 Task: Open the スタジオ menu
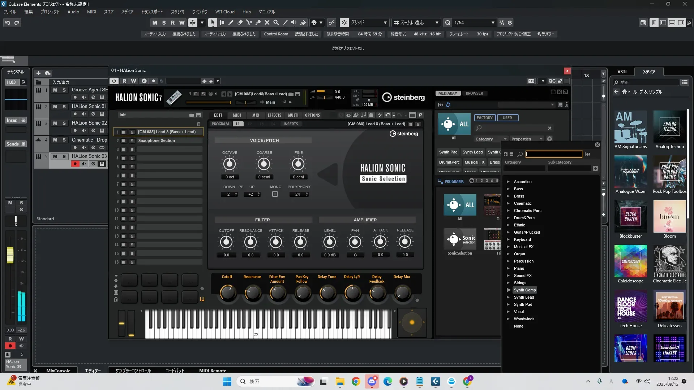pos(177,12)
